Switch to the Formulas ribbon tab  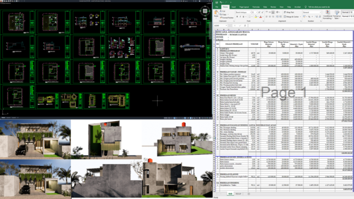pos(256,7)
